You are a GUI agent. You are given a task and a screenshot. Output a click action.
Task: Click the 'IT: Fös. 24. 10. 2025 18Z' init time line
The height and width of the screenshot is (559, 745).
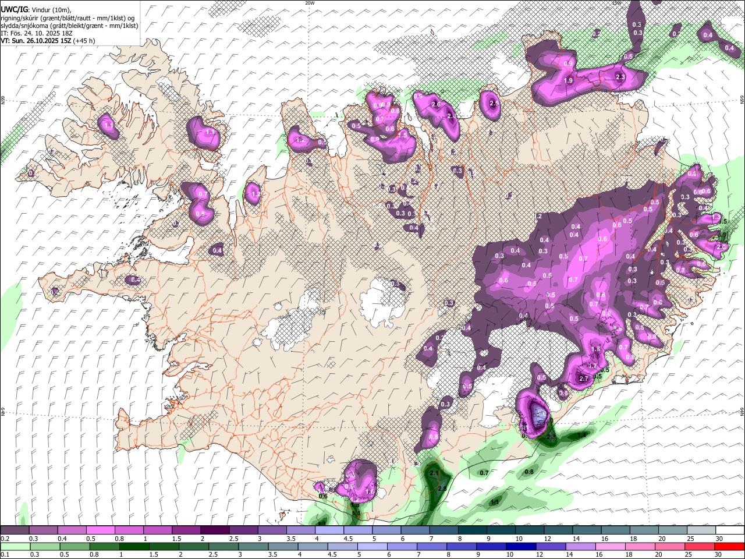(x=36, y=33)
